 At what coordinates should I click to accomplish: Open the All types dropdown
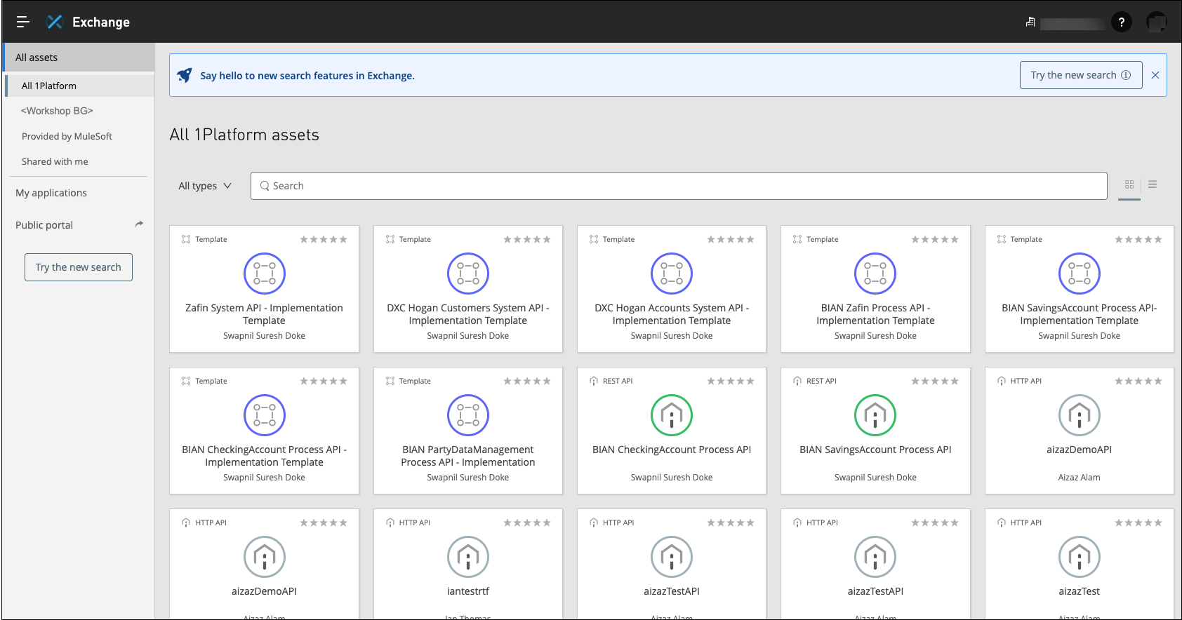(x=204, y=186)
